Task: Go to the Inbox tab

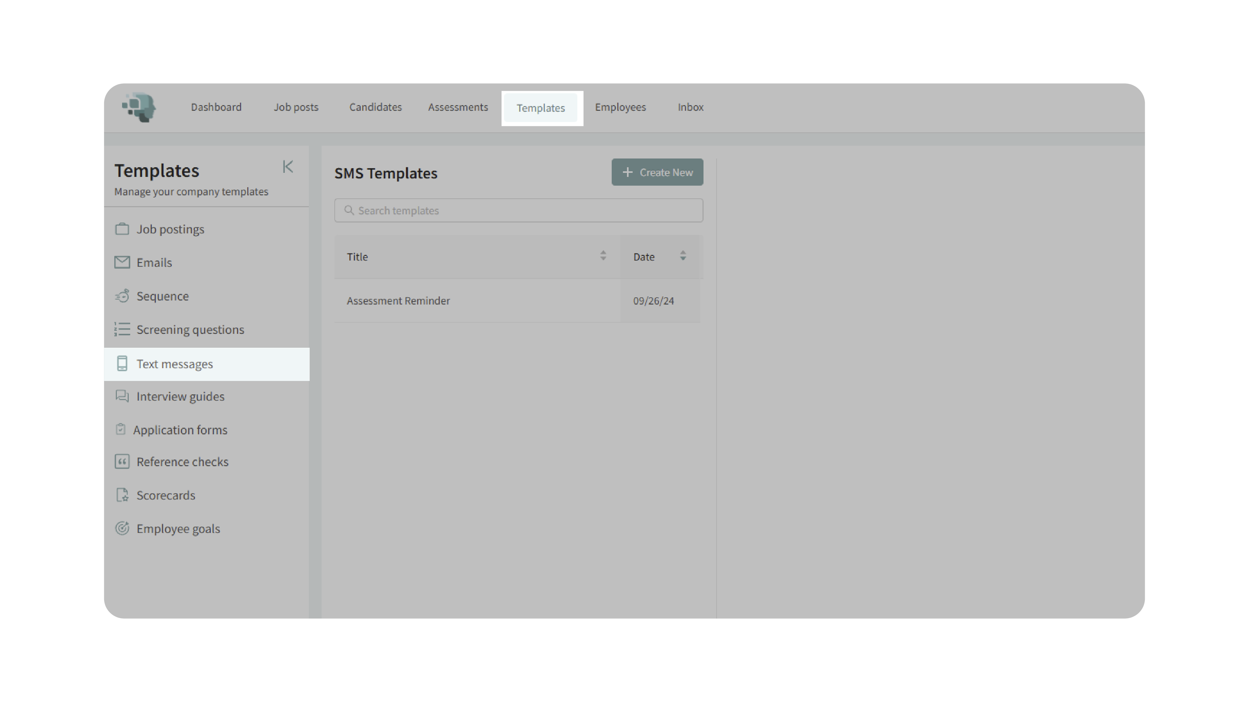Action: [690, 107]
